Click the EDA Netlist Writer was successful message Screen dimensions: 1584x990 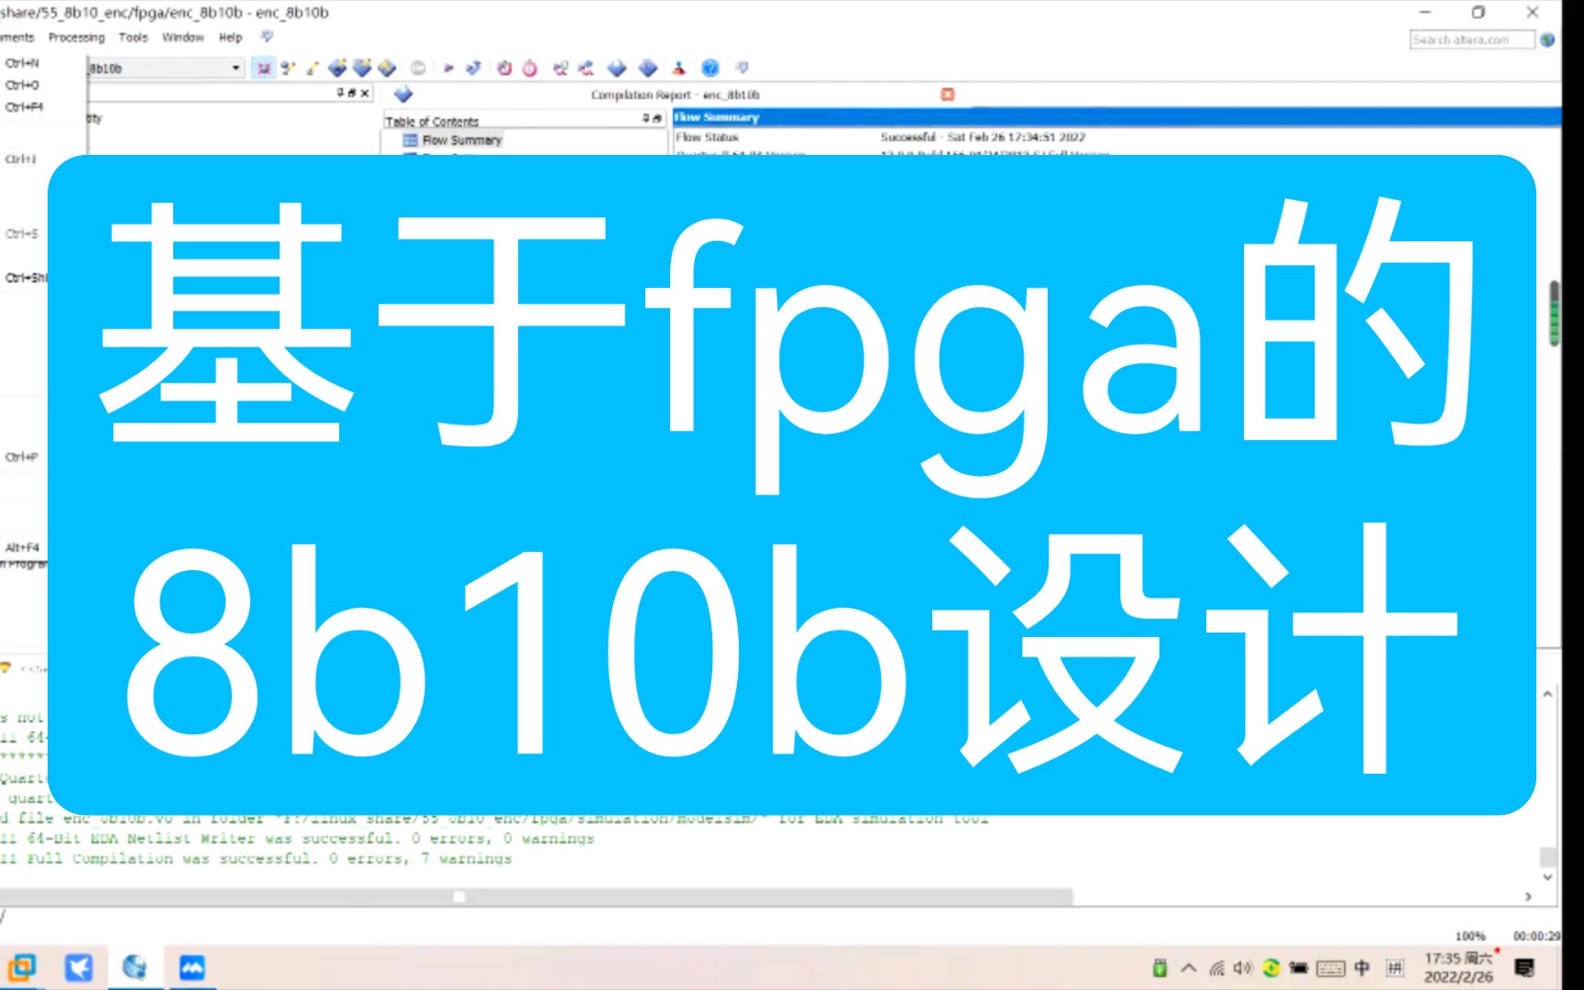tap(297, 839)
